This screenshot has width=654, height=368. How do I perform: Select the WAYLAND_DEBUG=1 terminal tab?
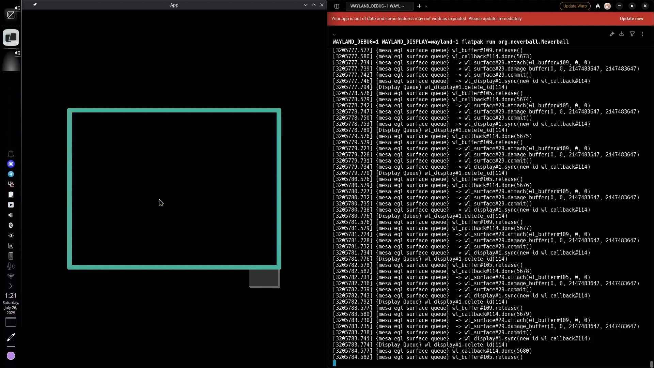point(377,6)
